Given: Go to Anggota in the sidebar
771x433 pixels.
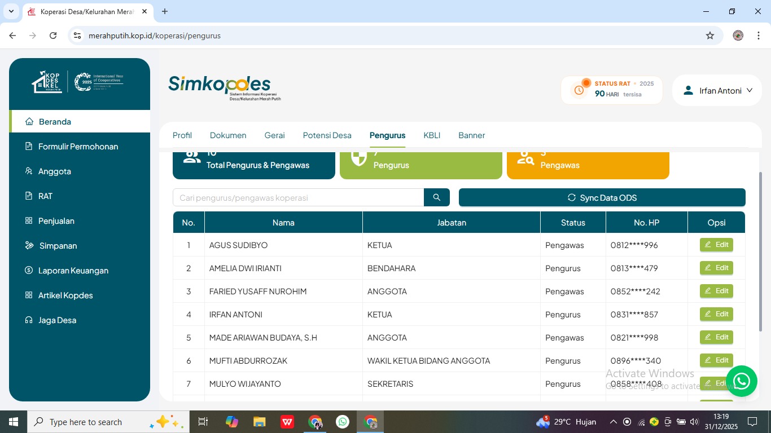Looking at the screenshot, I should 54,171.
